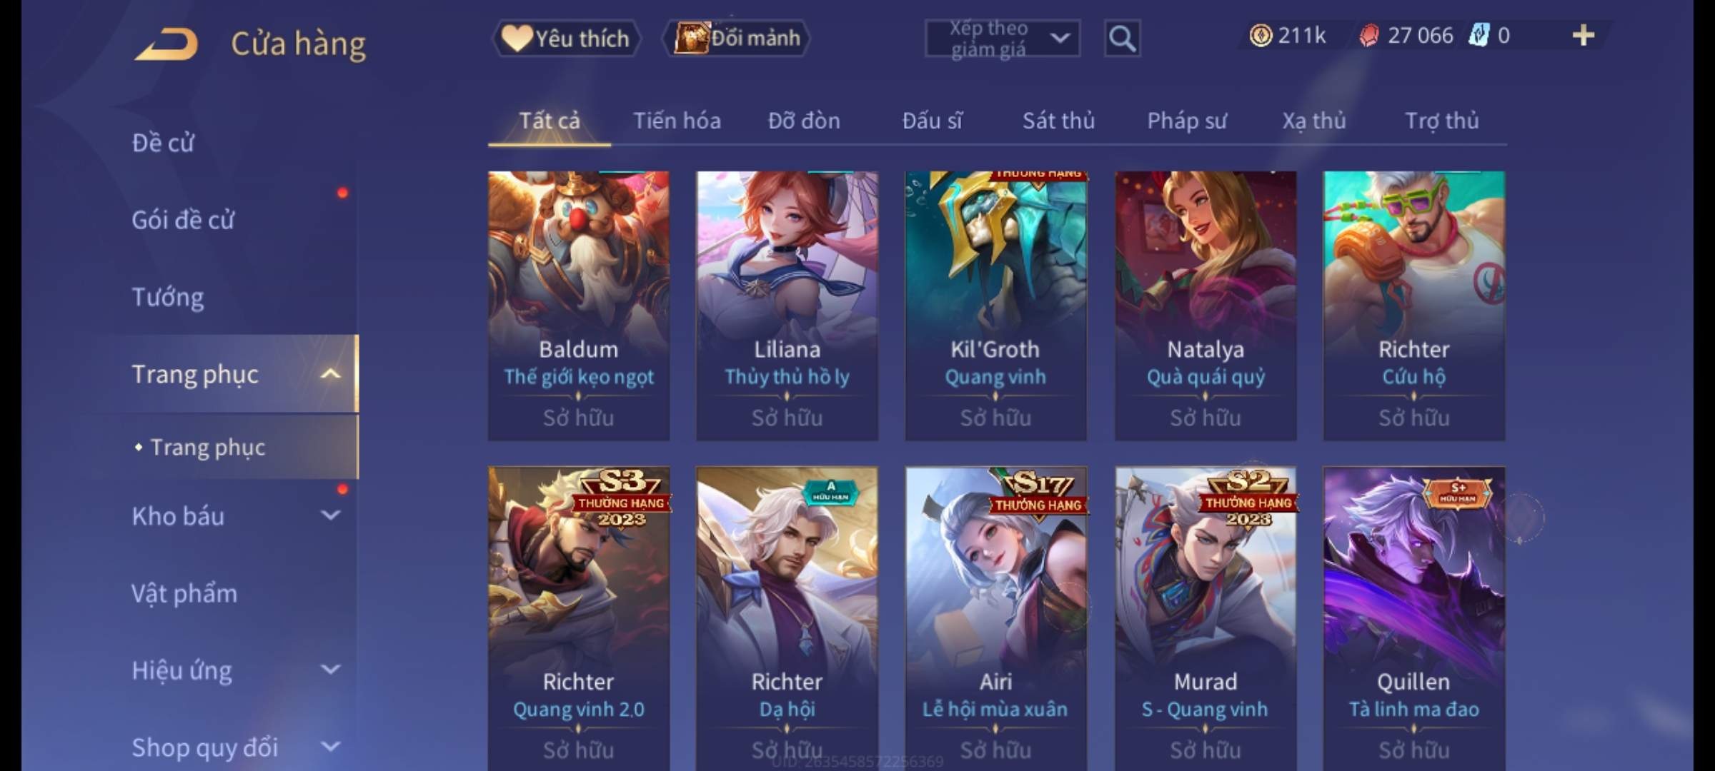Open the Xếp theo giảm giá sort dropdown
Viewport: 1715px width, 771px height.
click(x=1003, y=39)
